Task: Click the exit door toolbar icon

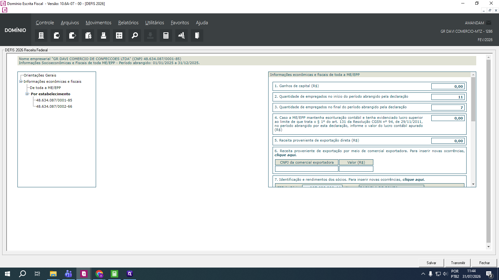Action: click(197, 35)
